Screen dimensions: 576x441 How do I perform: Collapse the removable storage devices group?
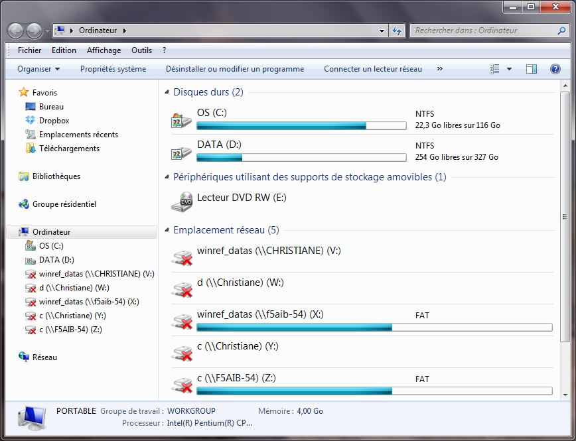tap(167, 177)
